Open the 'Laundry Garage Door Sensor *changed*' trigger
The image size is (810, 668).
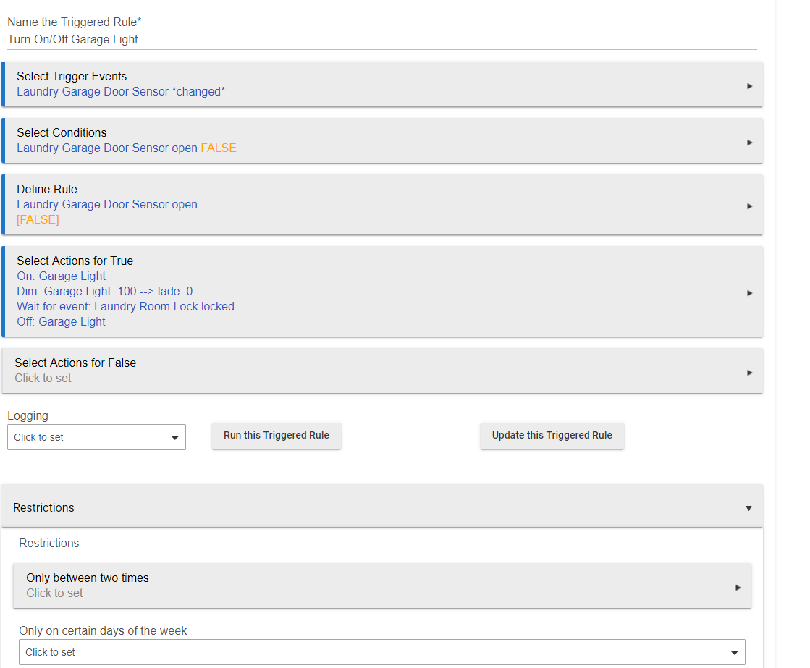coord(121,92)
